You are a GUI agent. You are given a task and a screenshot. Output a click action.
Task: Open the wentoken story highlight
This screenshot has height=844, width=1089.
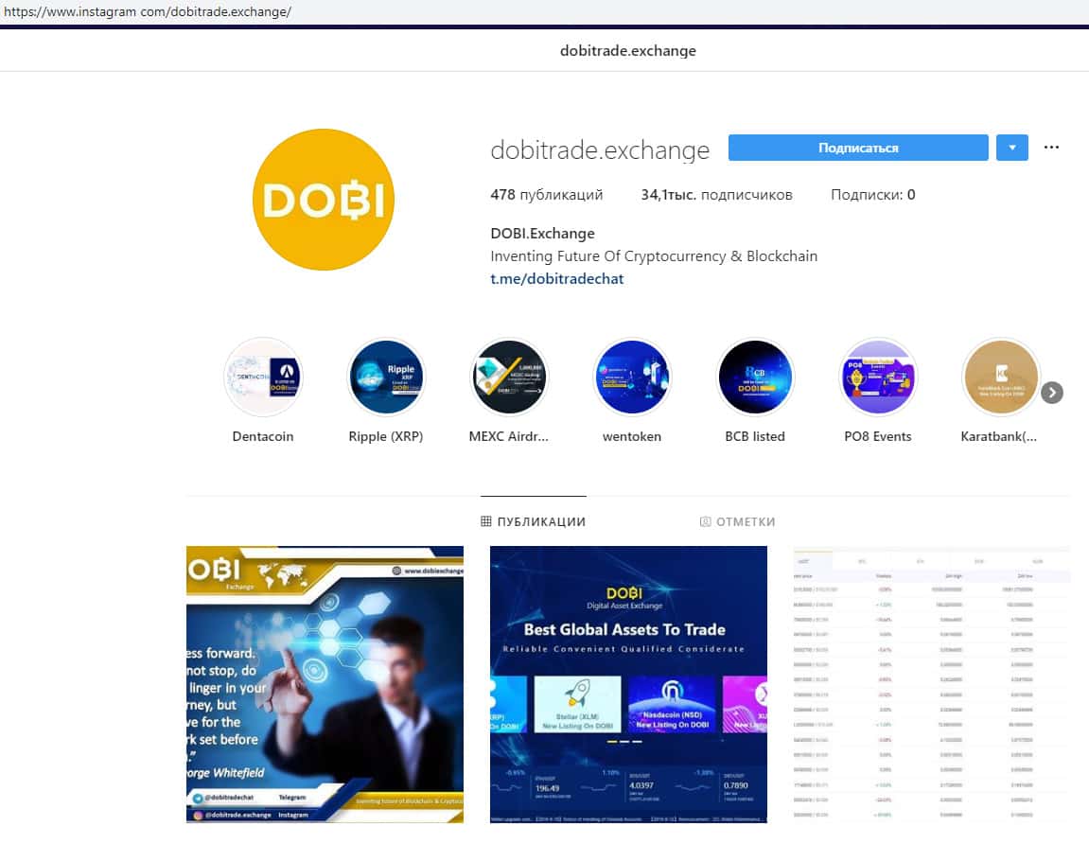632,378
